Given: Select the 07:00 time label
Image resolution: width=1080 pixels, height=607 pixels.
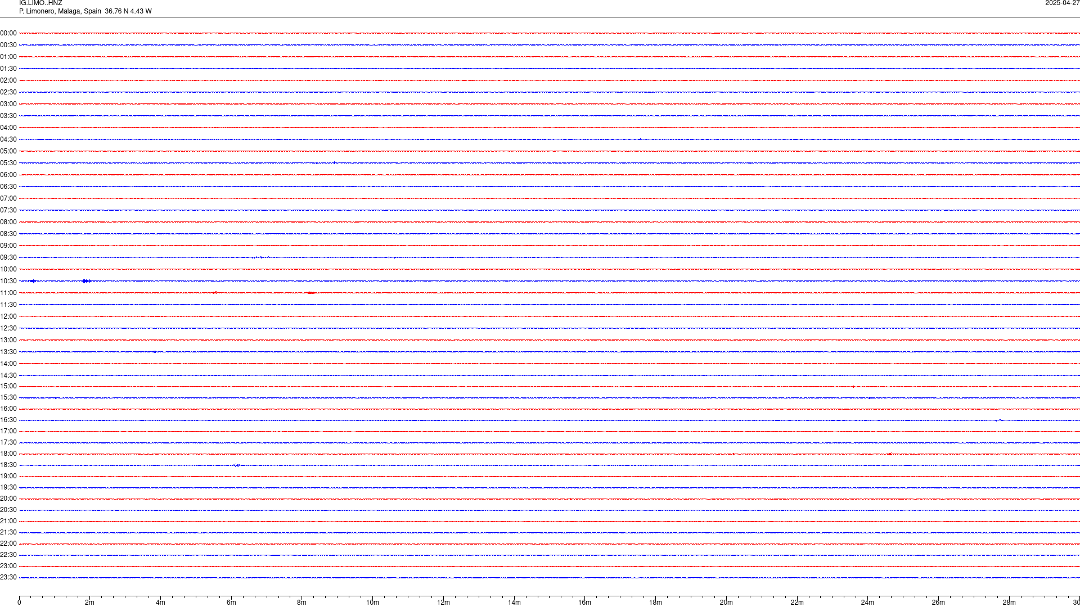Looking at the screenshot, I should (x=8, y=198).
